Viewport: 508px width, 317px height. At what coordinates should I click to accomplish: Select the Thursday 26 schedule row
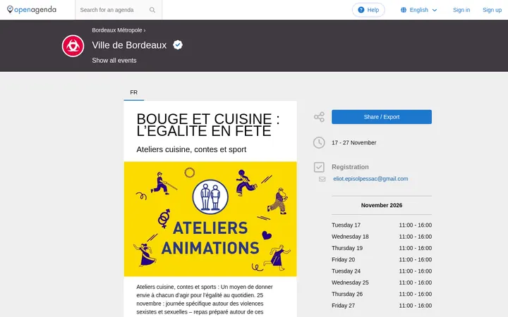(x=382, y=294)
